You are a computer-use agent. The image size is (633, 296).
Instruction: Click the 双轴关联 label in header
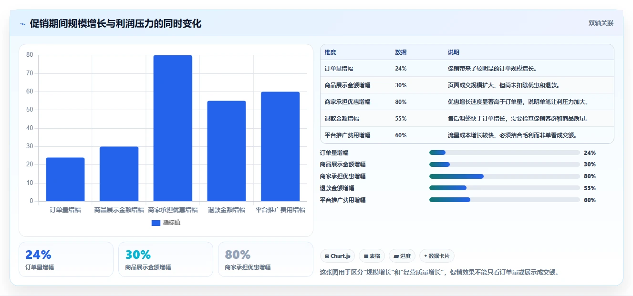click(x=601, y=23)
